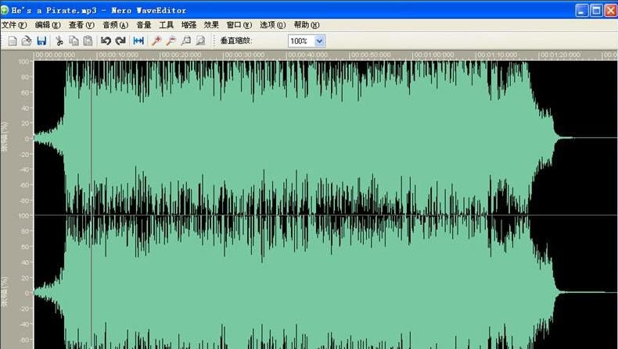The image size is (618, 349).
Task: Click the 00:01:20.000 mark on the timeline ruler
Action: pyautogui.click(x=560, y=55)
